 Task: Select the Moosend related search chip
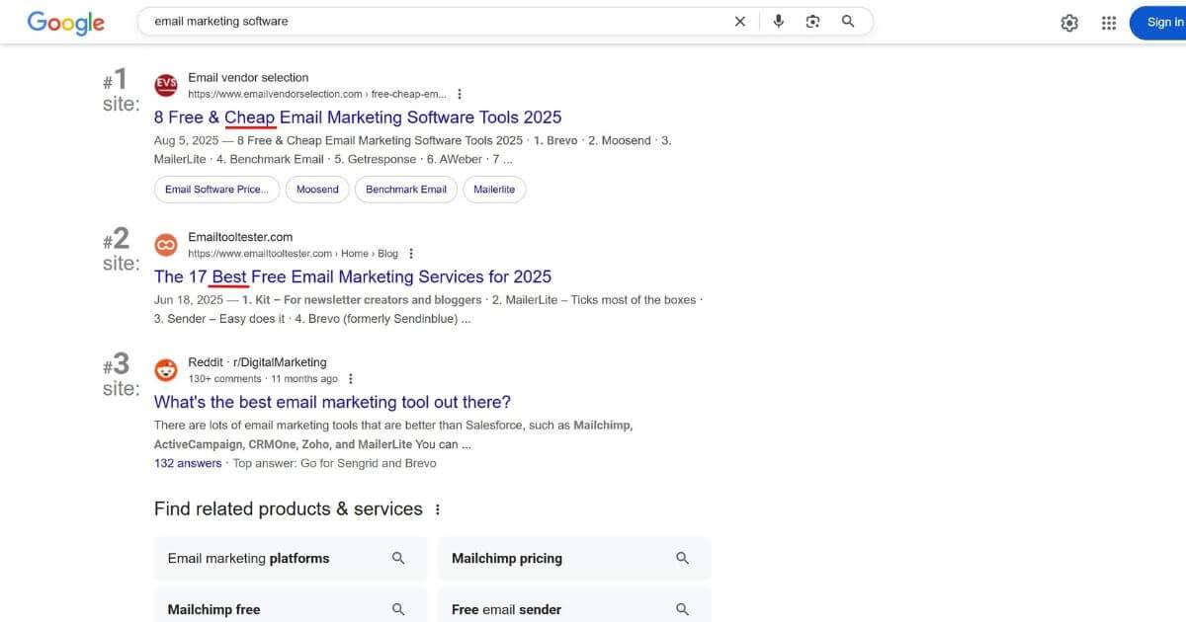tap(316, 189)
